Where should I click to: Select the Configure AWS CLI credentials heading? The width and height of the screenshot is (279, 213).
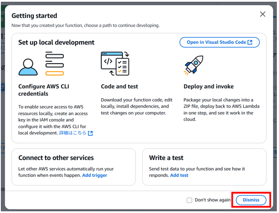(x=44, y=90)
